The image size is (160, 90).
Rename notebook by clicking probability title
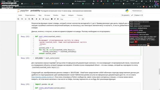35,11
